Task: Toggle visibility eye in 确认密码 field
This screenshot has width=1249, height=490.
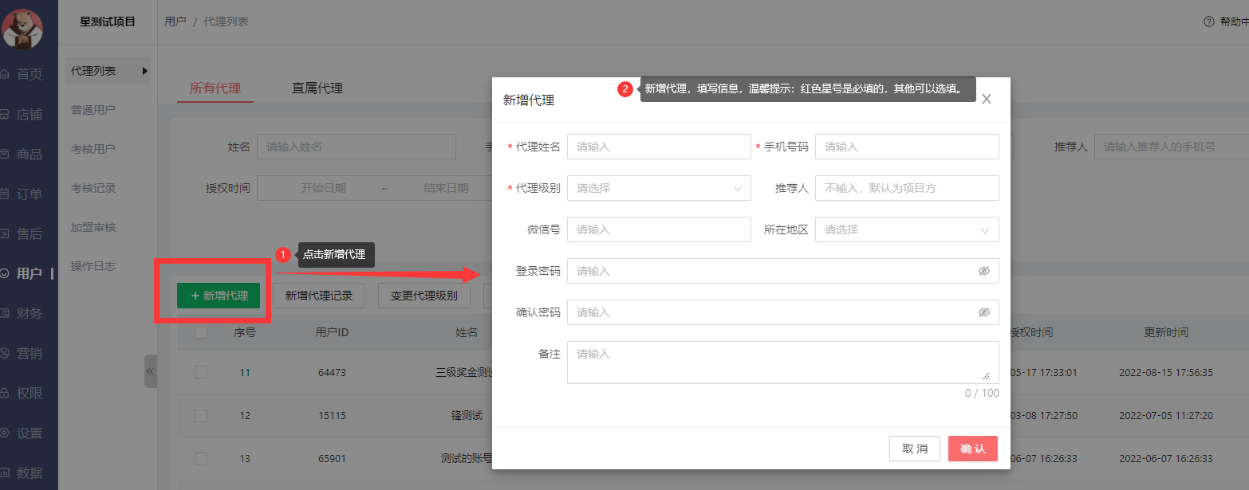Action: pyautogui.click(x=983, y=312)
